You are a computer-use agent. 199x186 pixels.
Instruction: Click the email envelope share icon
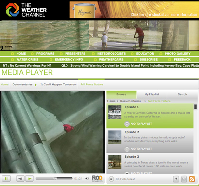(184, 179)
